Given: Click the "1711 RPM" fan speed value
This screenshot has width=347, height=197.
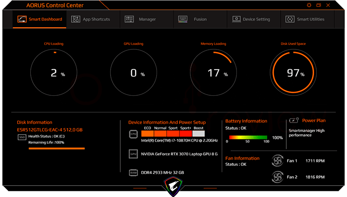Looking at the screenshot, I should pyautogui.click(x=315, y=161).
